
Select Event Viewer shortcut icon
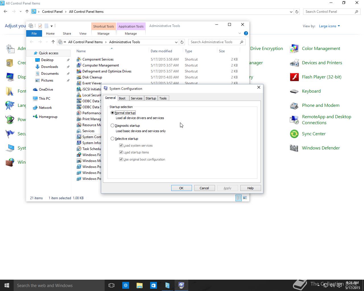point(79,83)
